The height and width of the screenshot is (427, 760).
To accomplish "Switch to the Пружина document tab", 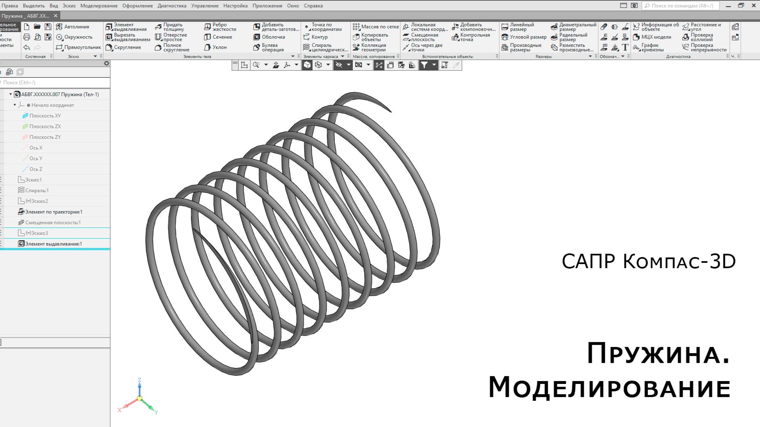I will (25, 16).
